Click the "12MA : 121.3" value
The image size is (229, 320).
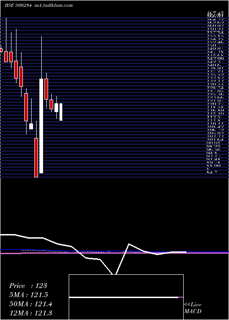click(x=31, y=313)
